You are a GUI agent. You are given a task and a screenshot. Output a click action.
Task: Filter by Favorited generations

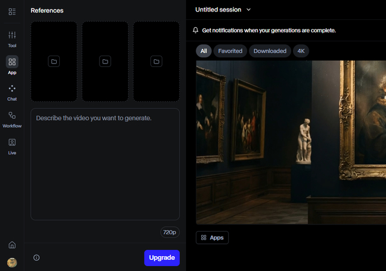point(230,51)
